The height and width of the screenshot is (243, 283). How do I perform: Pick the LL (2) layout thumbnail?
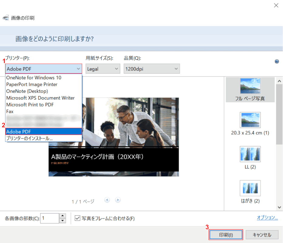(250, 158)
